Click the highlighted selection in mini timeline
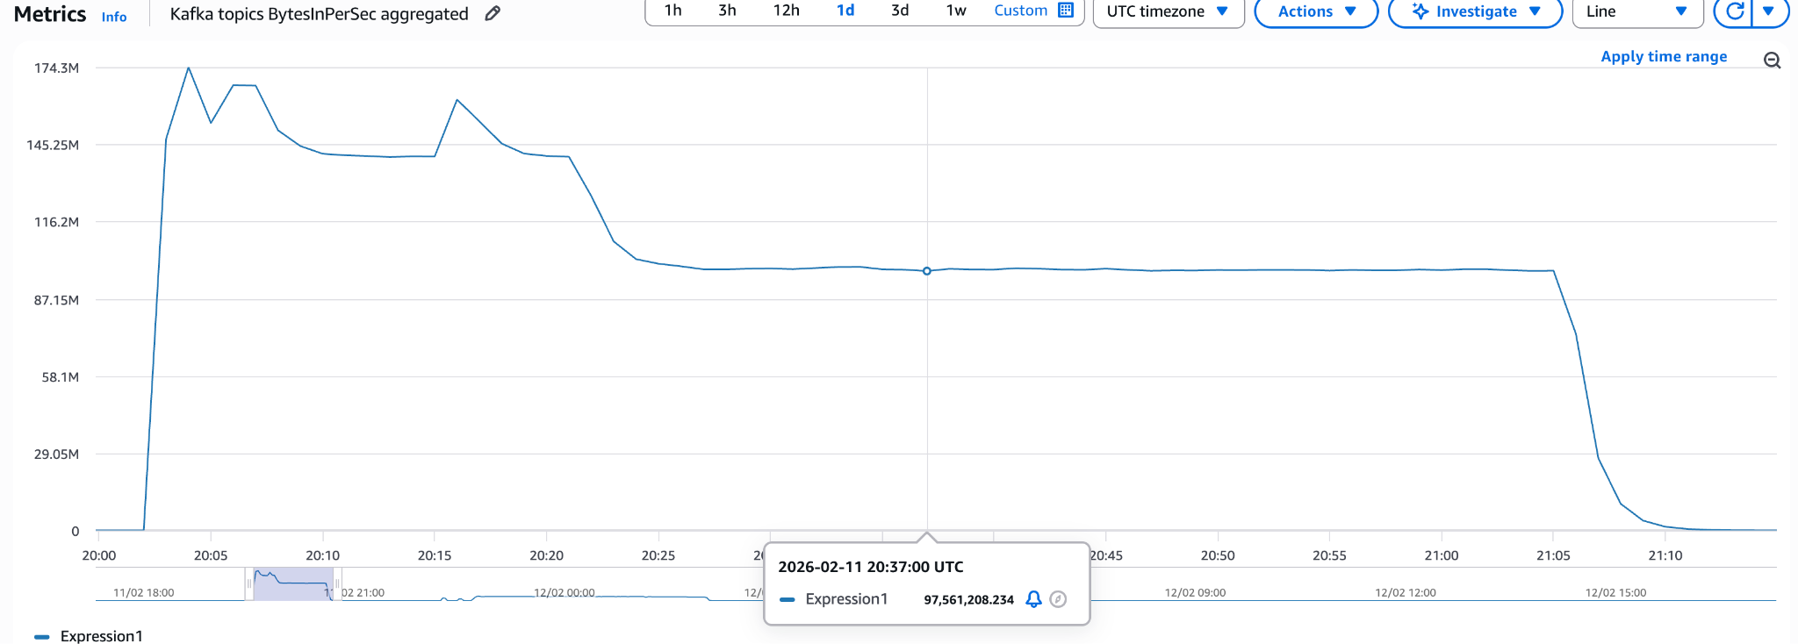Screen dimensions: 1798x644 click(292, 583)
